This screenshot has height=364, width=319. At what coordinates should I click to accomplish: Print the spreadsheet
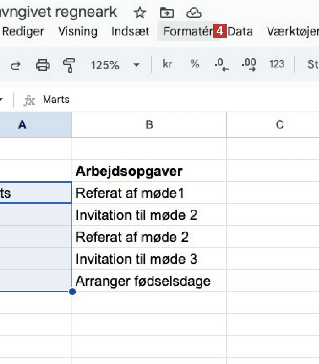pyautogui.click(x=42, y=65)
